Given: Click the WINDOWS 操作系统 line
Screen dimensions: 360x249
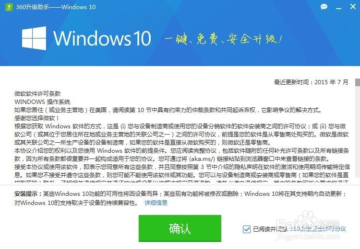Looking at the screenshot, I should coord(42,102).
